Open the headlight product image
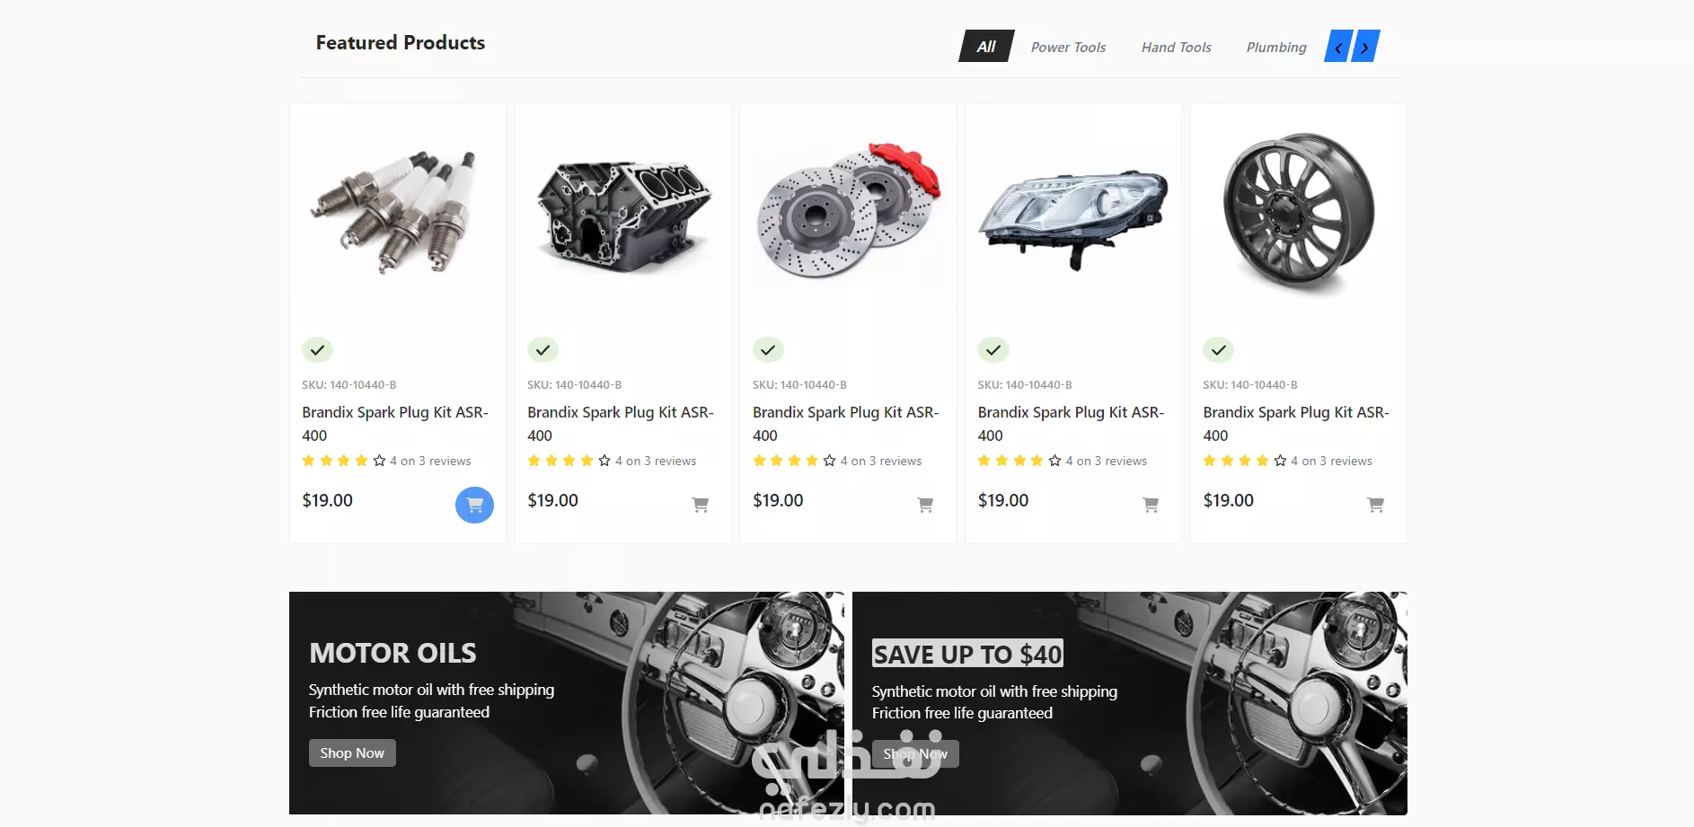The width and height of the screenshot is (1694, 827). (x=1073, y=216)
